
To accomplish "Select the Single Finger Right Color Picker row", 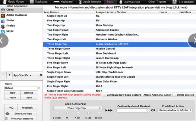I will pyautogui.click(x=119, y=82).
